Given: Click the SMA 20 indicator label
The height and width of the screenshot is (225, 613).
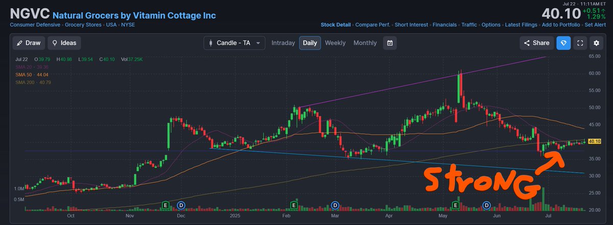Looking at the screenshot, I should pos(32,67).
